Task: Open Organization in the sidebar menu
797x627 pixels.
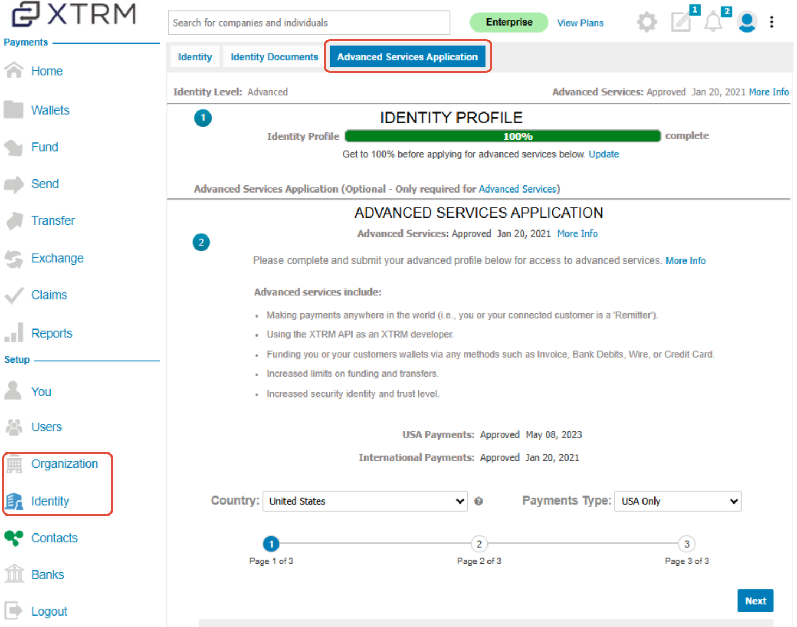Action: coord(65,464)
